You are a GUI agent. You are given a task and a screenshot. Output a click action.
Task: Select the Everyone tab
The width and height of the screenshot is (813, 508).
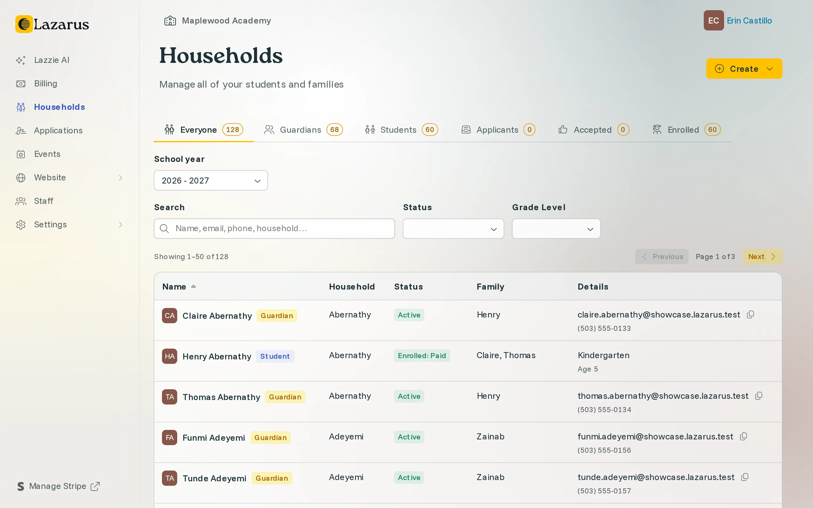pos(203,130)
